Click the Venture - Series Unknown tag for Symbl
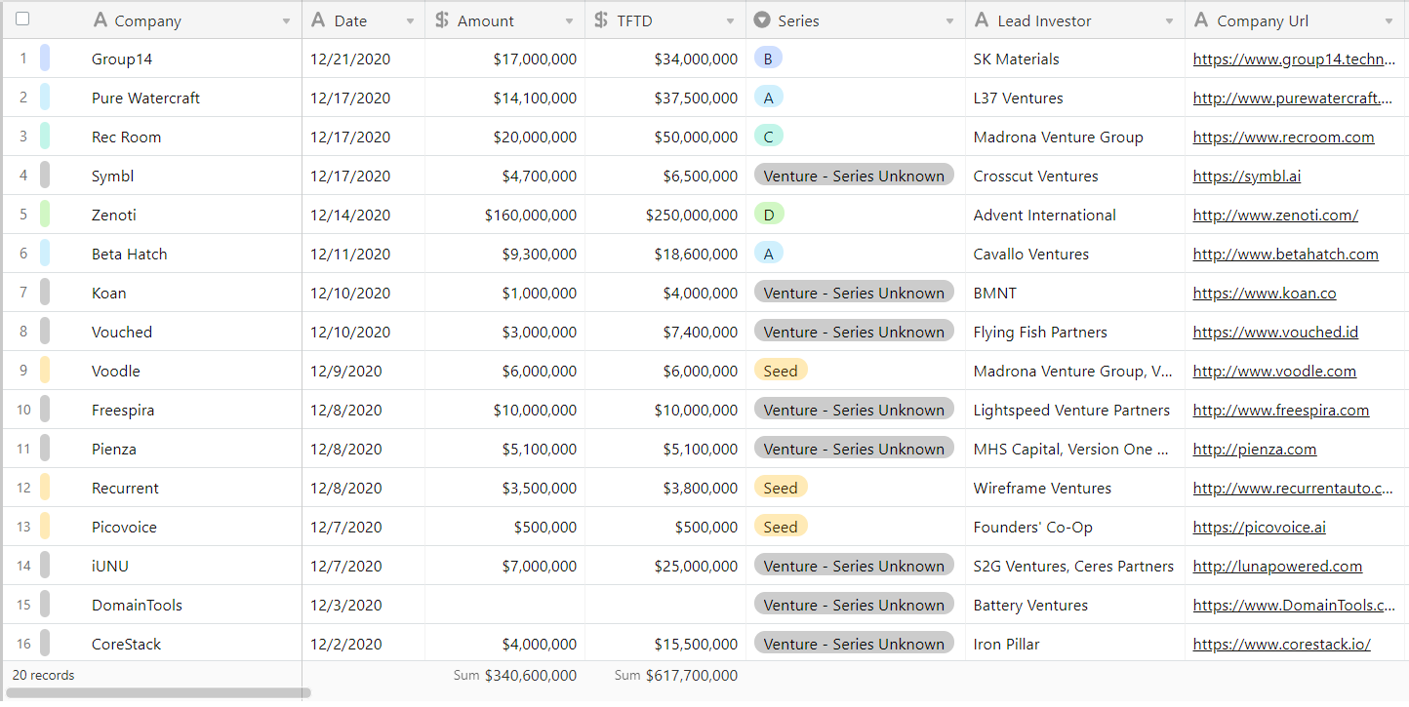This screenshot has height=707, width=1409. pos(854,176)
